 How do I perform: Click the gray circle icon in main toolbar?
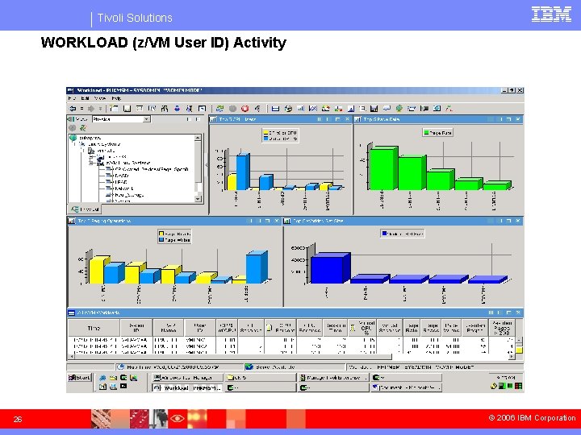232,109
